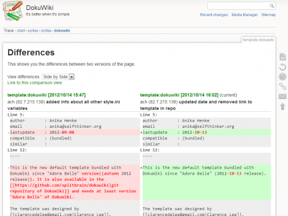Open old revisions clock icon
Viewport: 288px width, 216px height.
(283, 77)
